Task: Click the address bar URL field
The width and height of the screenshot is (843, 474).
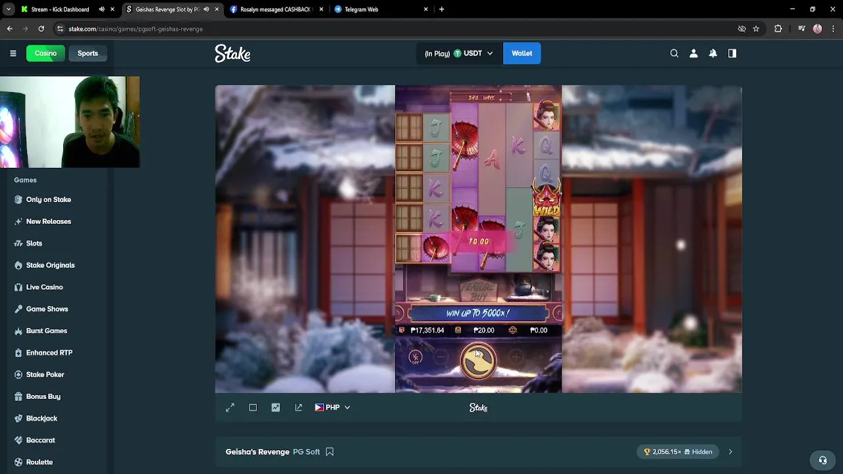Action: point(395,29)
